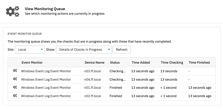Screen dimensions: 223x109
Task: Expand the Show dropdown for check details
Action: click(x=84, y=50)
